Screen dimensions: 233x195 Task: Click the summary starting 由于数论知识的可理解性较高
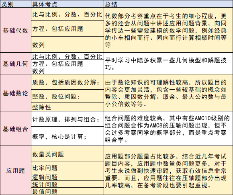tap(168, 93)
